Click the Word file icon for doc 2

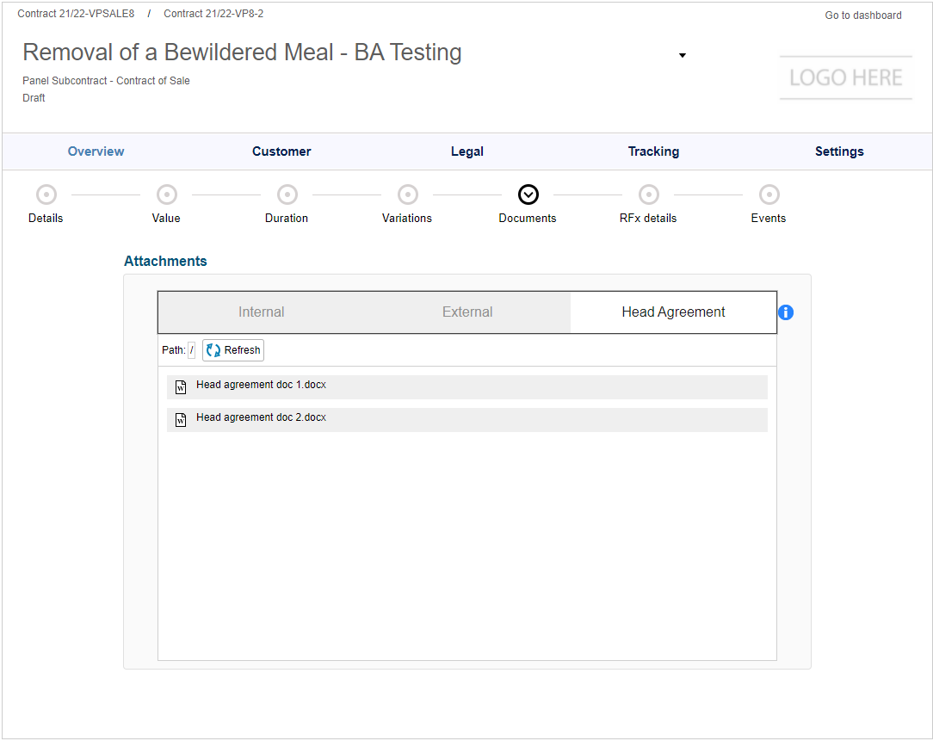click(181, 420)
